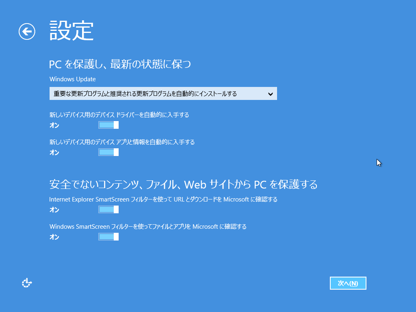
Task: Click the device apps and info label
Action: coord(122,142)
